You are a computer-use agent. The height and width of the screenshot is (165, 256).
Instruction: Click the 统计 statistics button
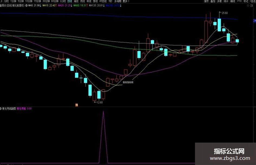pyautogui.click(x=226, y=1)
